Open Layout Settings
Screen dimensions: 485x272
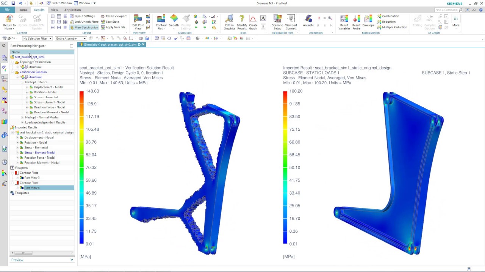click(82, 16)
